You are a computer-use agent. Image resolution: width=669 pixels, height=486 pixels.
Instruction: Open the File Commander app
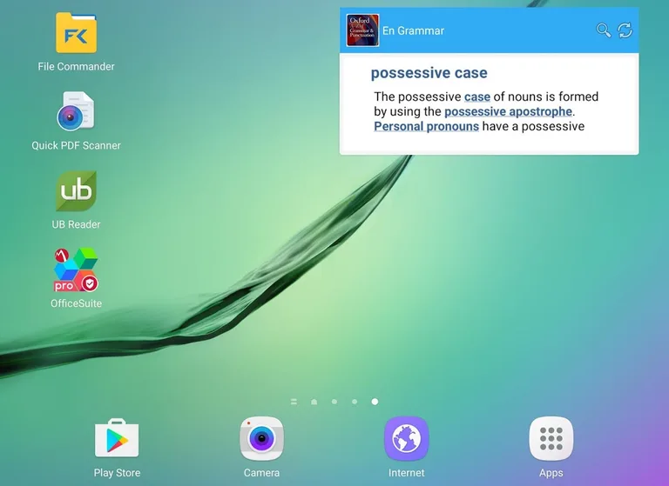coord(76,33)
